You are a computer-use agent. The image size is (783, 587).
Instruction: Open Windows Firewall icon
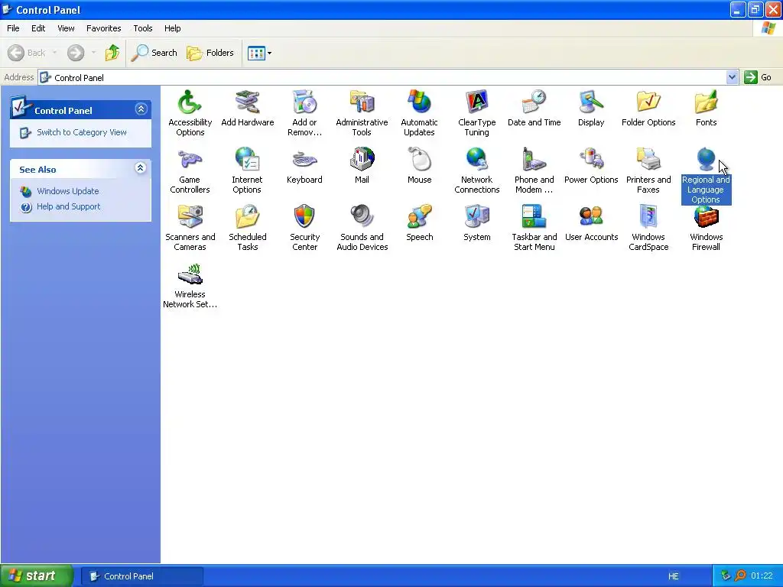click(706, 218)
